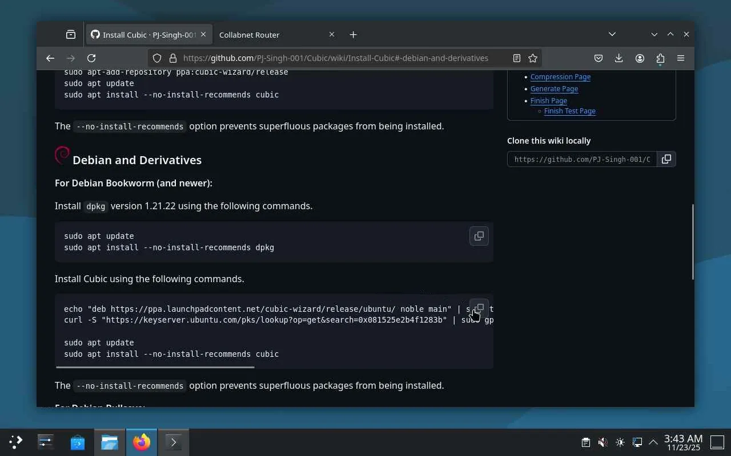Open Konsole terminal from the taskbar
731x456 pixels.
click(174, 442)
